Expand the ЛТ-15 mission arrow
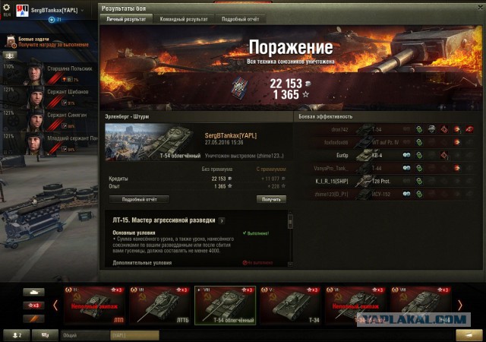The width and height of the screenshot is (486, 342). tap(222, 220)
